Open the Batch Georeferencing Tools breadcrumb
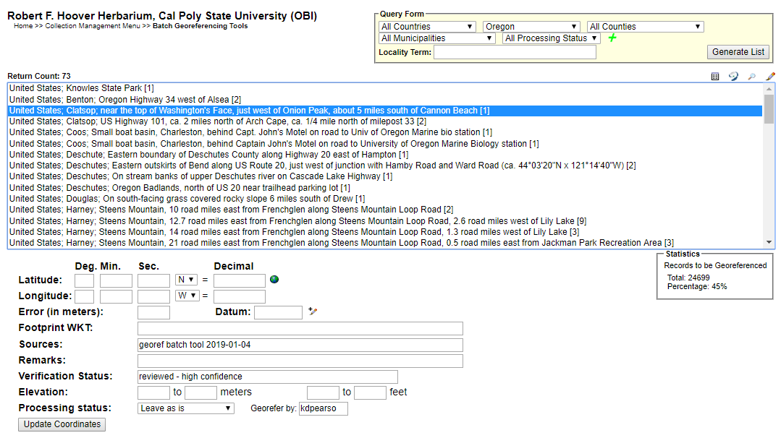The image size is (781, 438). [200, 26]
